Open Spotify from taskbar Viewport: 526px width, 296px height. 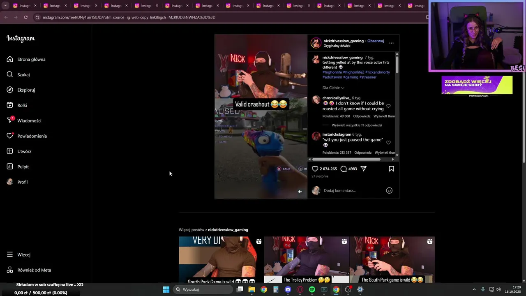[x=312, y=289]
